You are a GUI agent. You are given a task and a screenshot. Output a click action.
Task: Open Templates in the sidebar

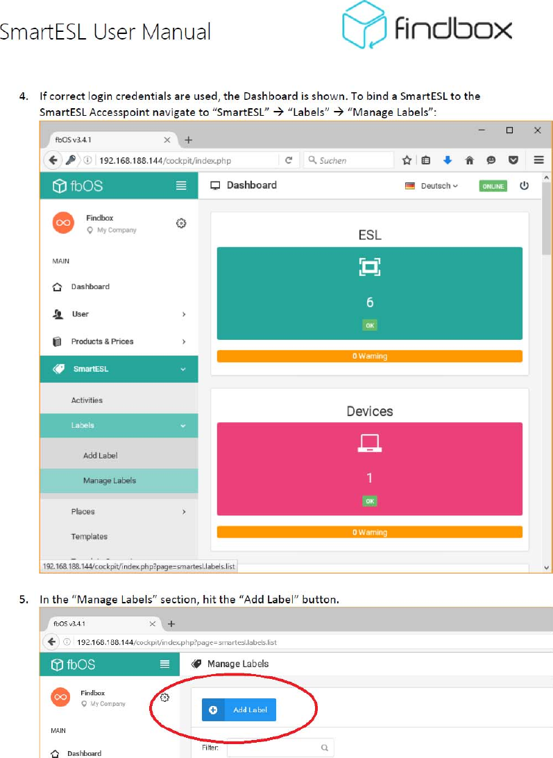coord(89,537)
